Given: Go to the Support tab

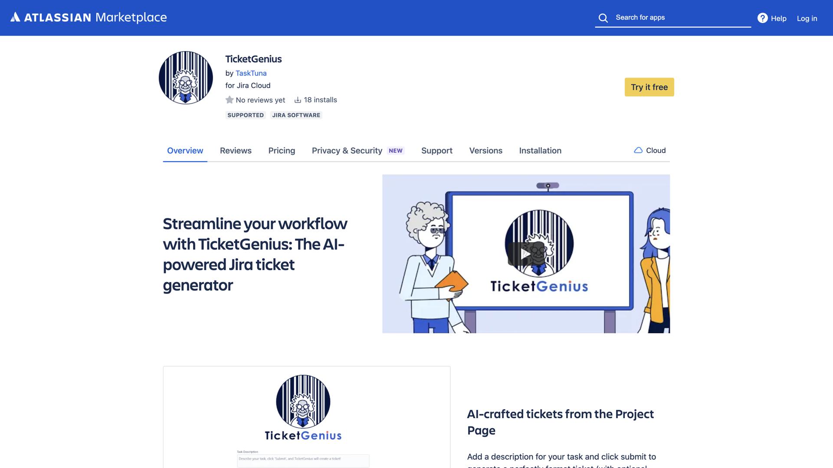Looking at the screenshot, I should pyautogui.click(x=436, y=151).
